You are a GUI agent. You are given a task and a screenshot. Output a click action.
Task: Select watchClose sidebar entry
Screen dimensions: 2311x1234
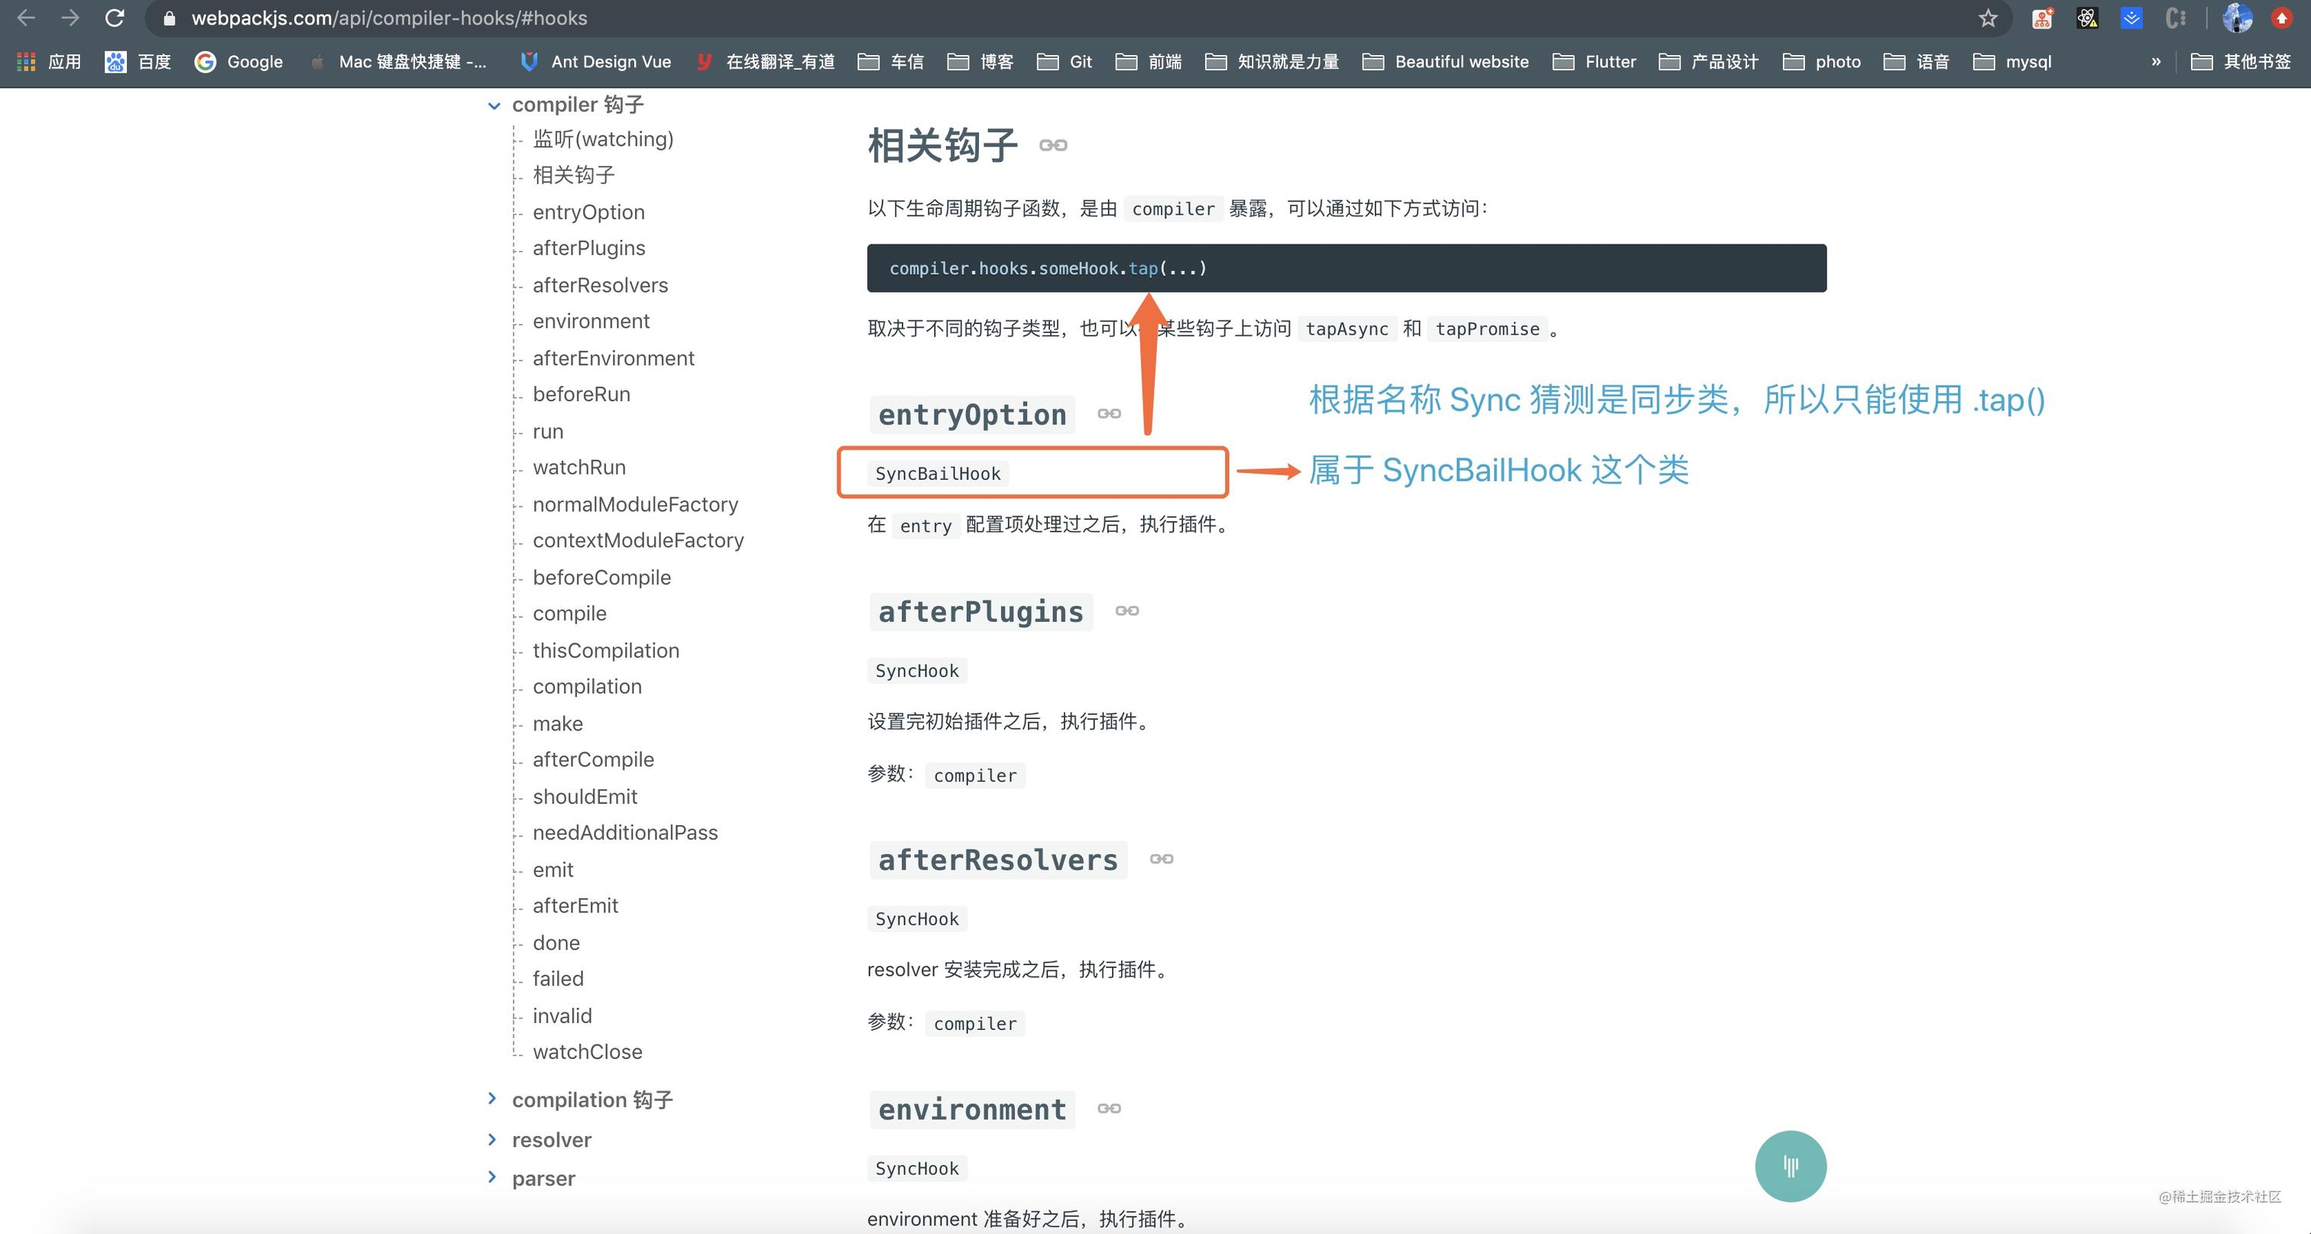click(588, 1051)
